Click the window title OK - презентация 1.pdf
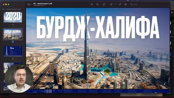 (x=43, y=4)
